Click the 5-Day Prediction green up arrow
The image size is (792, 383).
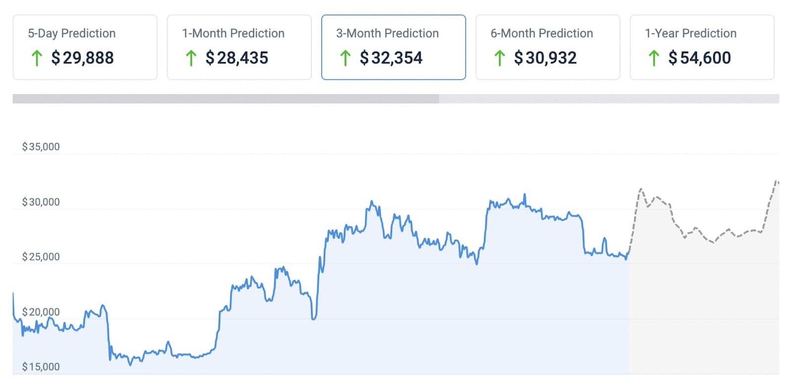(37, 58)
